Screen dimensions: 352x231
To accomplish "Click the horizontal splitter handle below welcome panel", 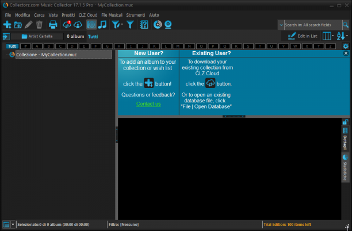I will tap(234, 116).
